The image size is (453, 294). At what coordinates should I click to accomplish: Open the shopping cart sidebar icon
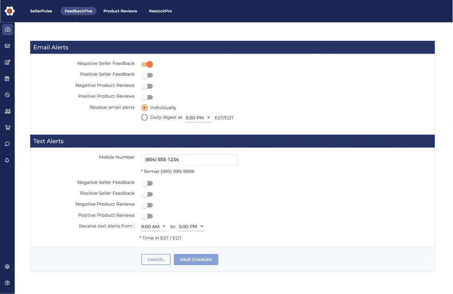click(7, 127)
